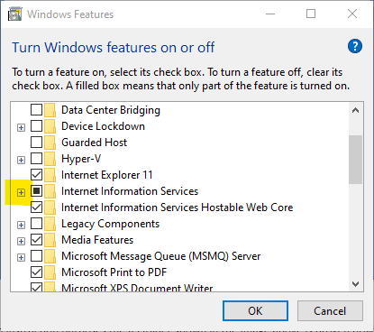Toggle the Internet Information Services filled checkbox

[36, 191]
